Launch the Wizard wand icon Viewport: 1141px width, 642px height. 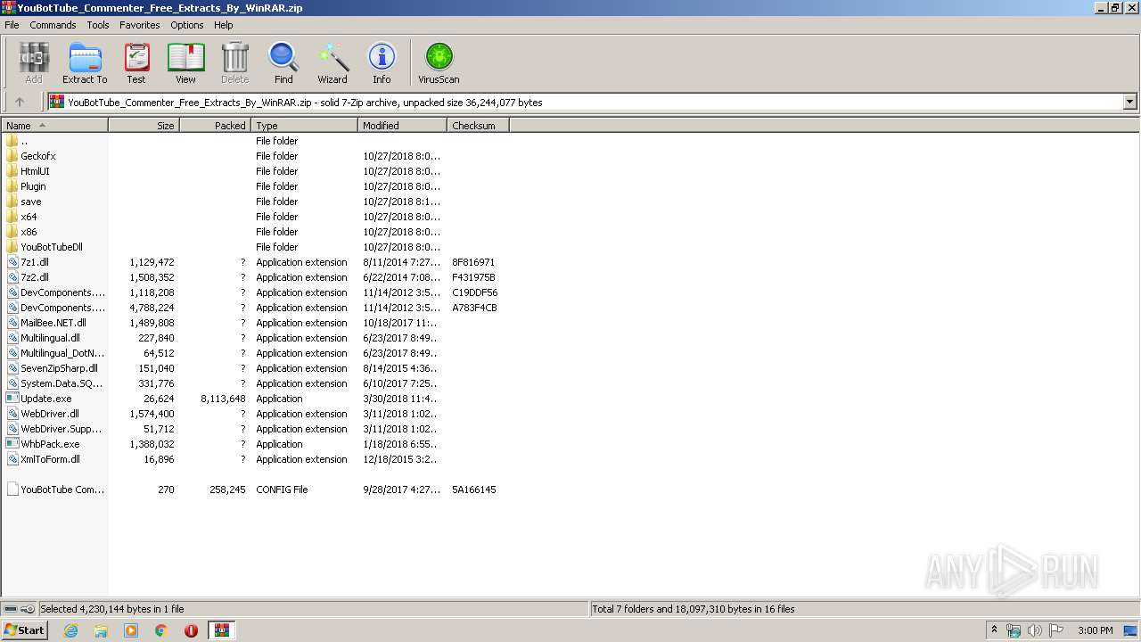click(332, 63)
